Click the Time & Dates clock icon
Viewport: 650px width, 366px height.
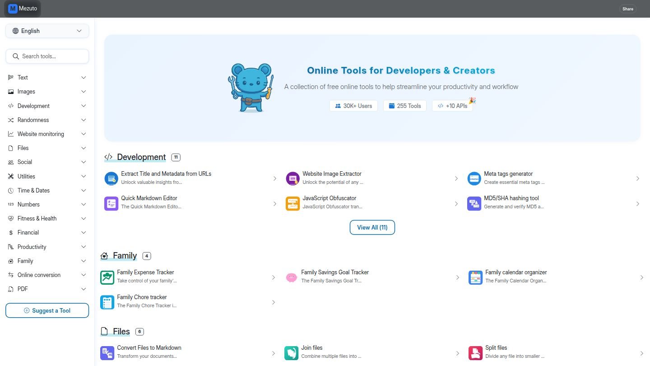[11, 191]
